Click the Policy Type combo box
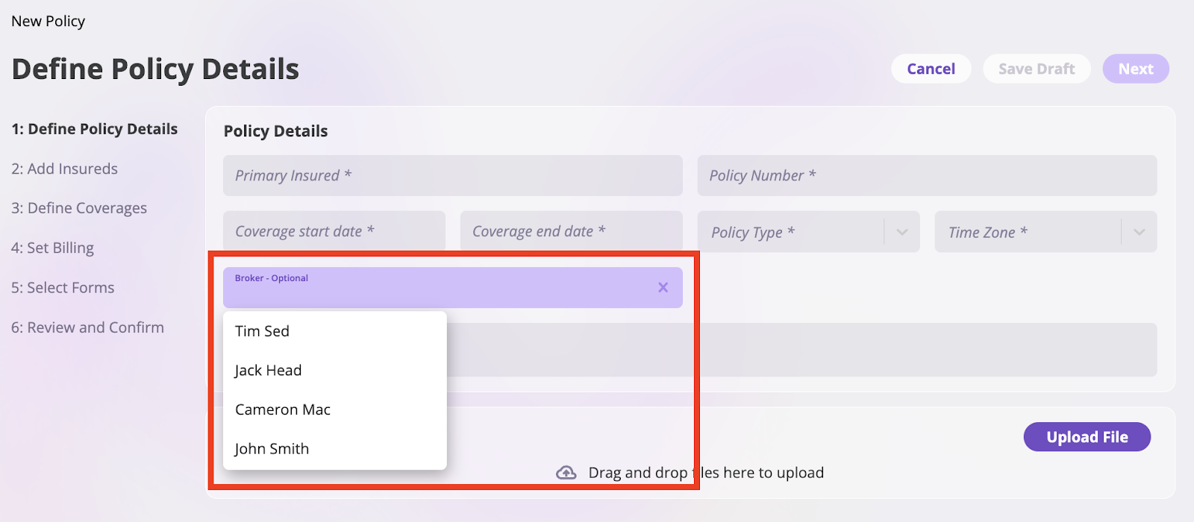This screenshot has width=1194, height=522. [809, 232]
